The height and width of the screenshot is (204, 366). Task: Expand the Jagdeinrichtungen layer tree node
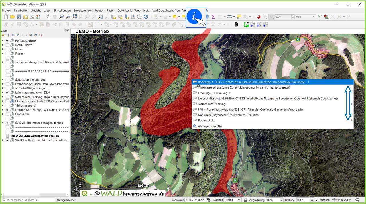coord(3,62)
